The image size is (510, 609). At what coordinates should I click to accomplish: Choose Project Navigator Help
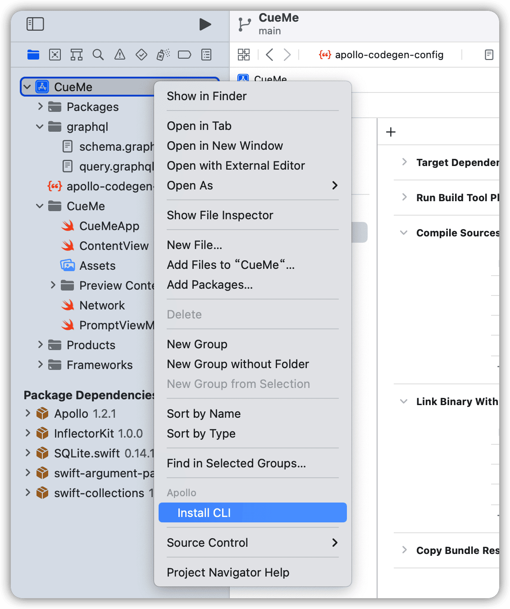253,572
